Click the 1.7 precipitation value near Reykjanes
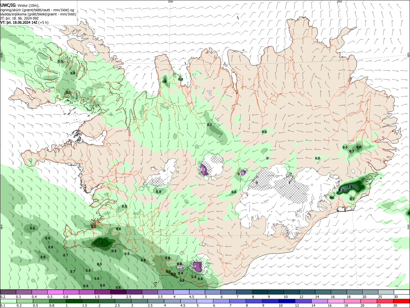 (x=101, y=242)
